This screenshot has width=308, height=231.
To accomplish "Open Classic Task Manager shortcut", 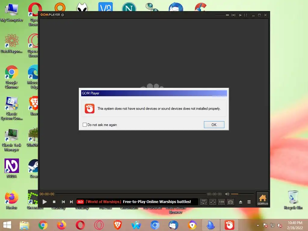I will (12, 140).
